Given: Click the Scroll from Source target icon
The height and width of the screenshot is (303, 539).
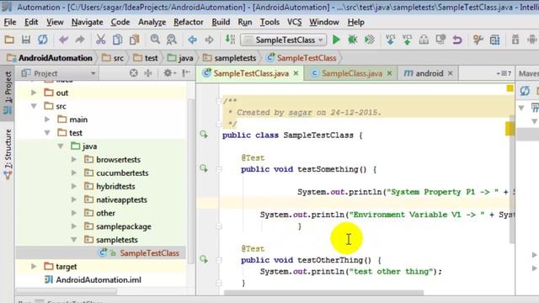Looking at the screenshot, I should tap(134, 73).
